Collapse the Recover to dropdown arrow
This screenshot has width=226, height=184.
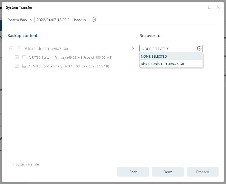pos(199,48)
